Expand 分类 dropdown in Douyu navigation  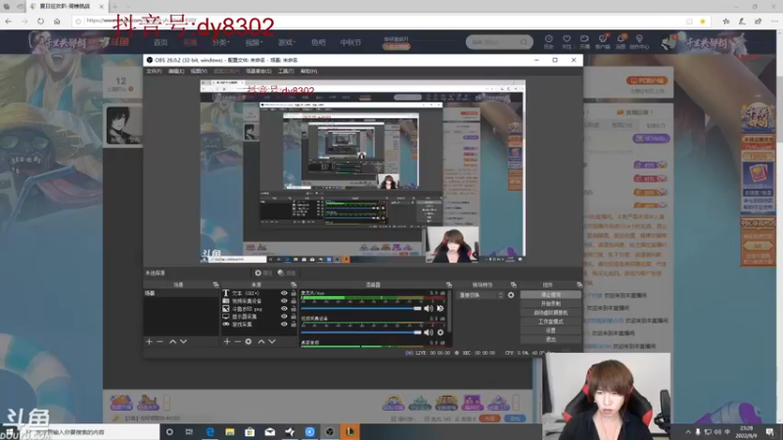(x=220, y=43)
